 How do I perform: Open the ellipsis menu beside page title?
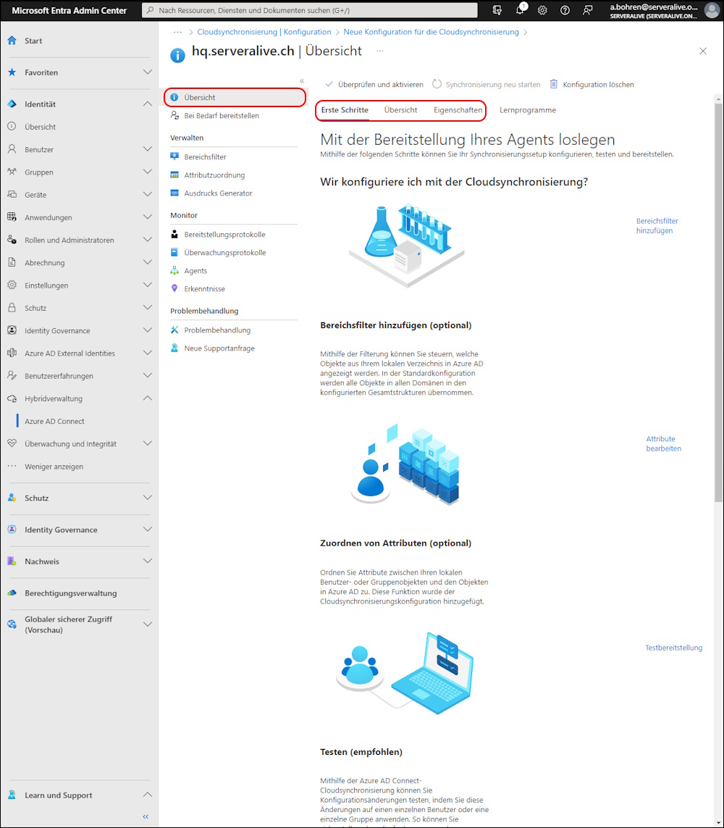(380, 51)
